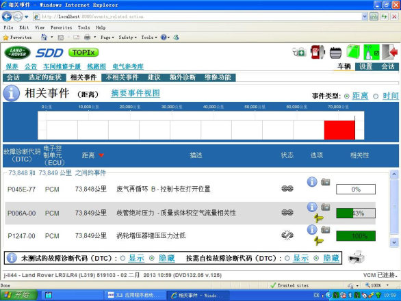Open info icon for P1247-00 row

click(312, 230)
